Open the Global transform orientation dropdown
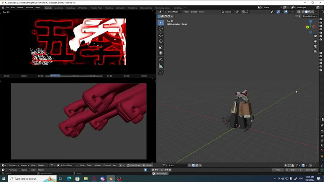This screenshot has height=182, width=324. pos(228,12)
